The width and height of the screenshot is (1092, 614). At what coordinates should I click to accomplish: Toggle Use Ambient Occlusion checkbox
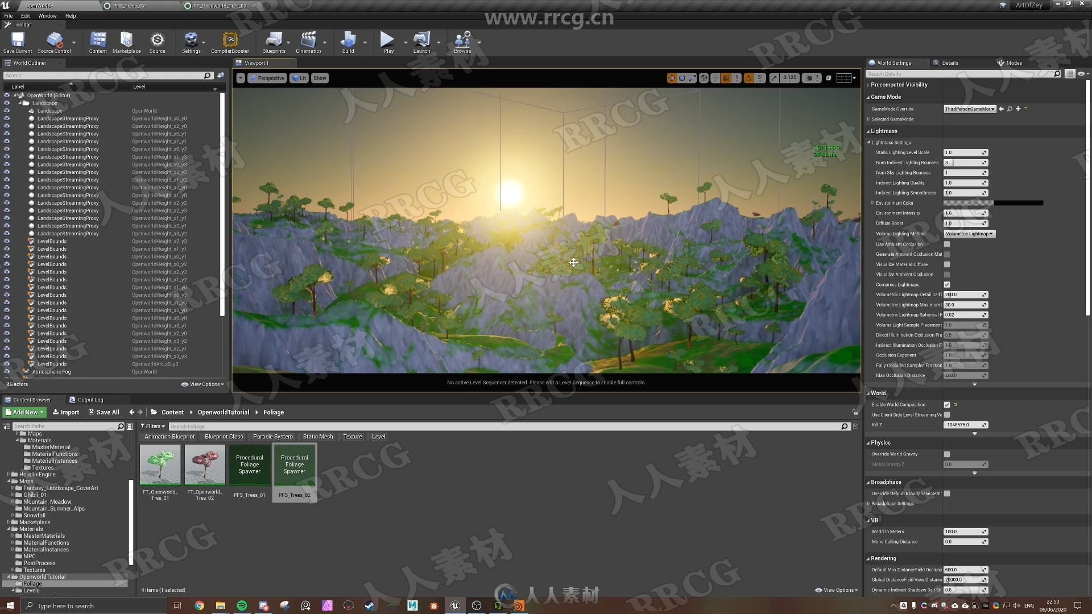click(x=946, y=244)
